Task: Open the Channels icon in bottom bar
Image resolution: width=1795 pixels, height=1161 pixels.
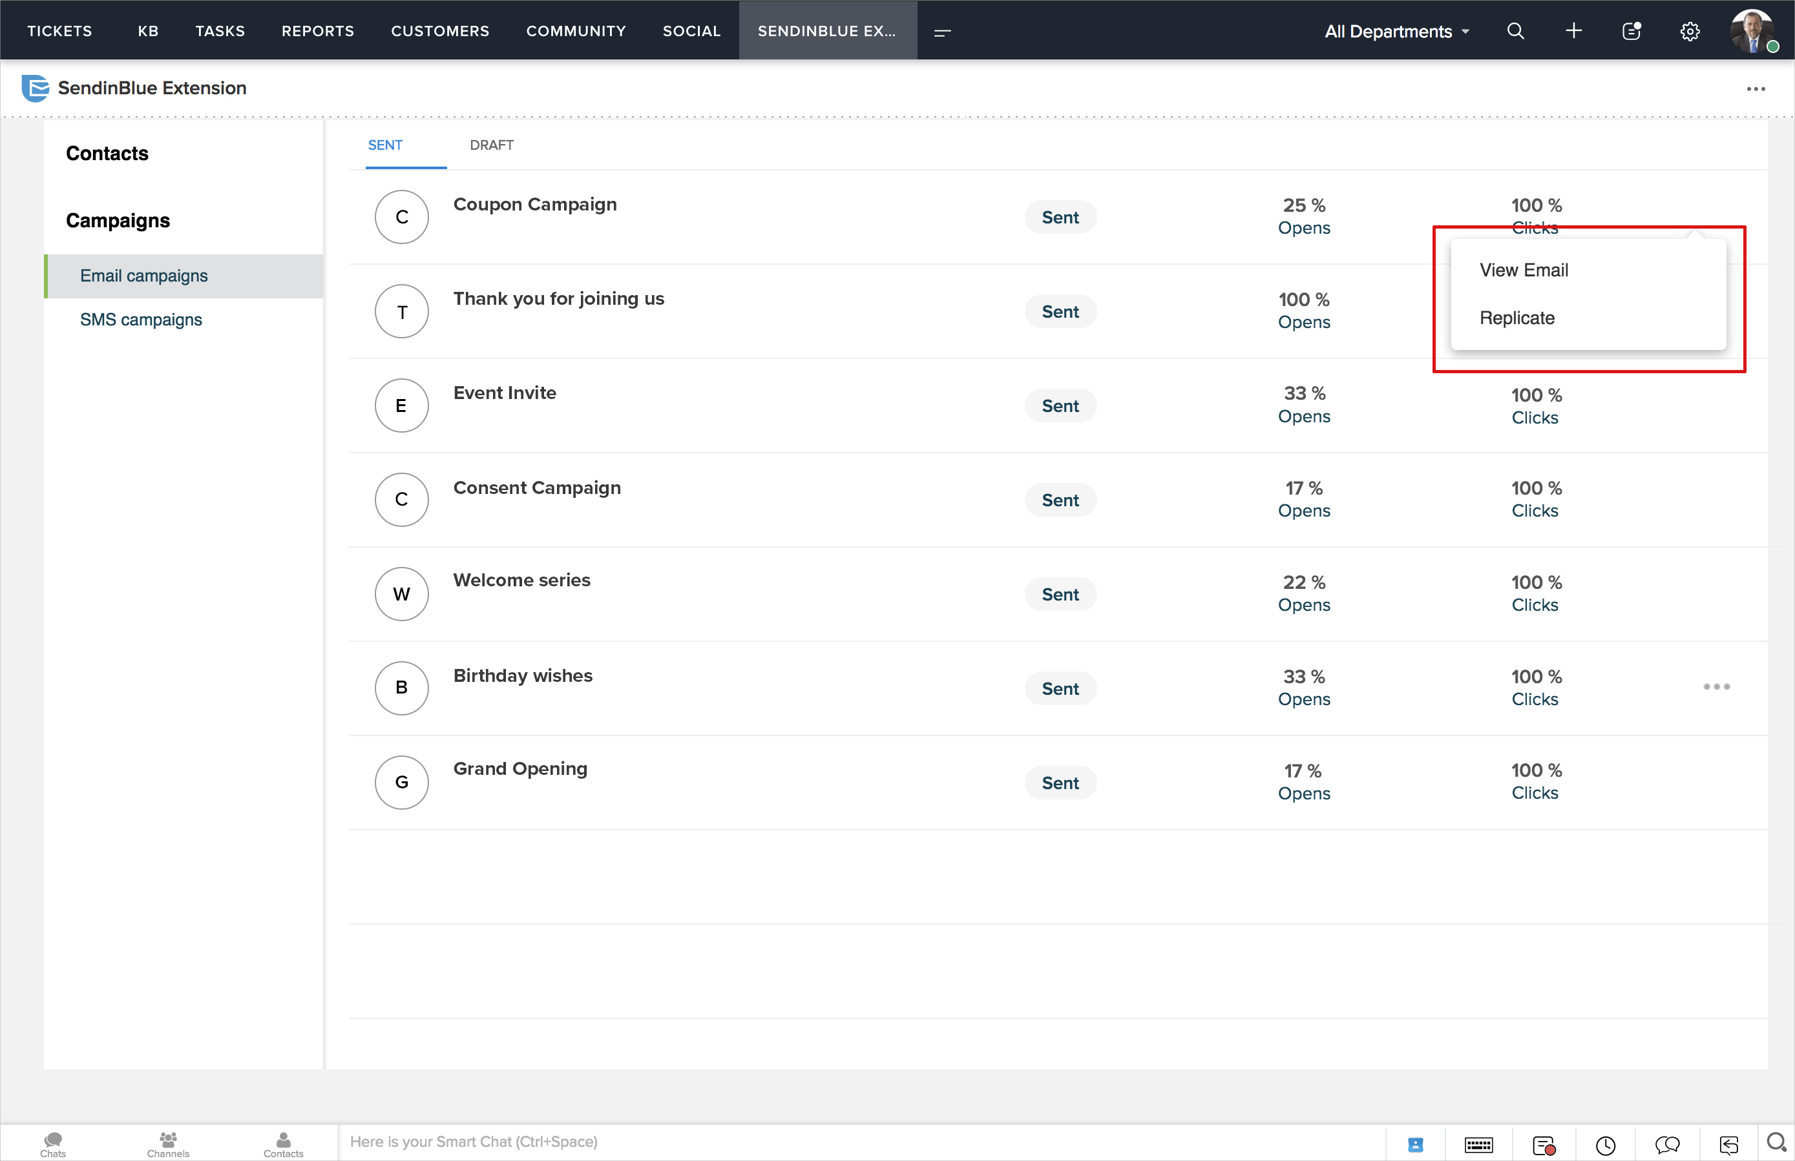Action: tap(168, 1143)
